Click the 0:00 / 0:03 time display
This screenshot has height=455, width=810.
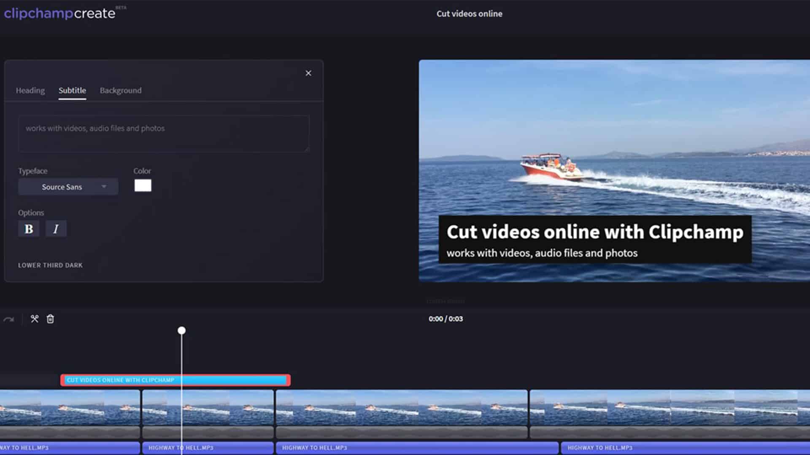(445, 319)
